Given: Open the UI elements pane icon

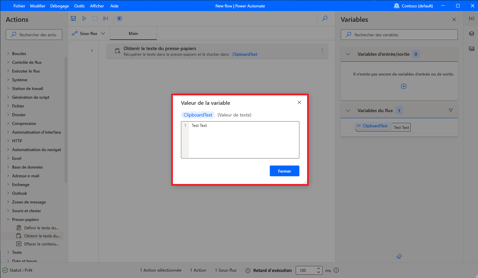Looking at the screenshot, I should 471,33.
